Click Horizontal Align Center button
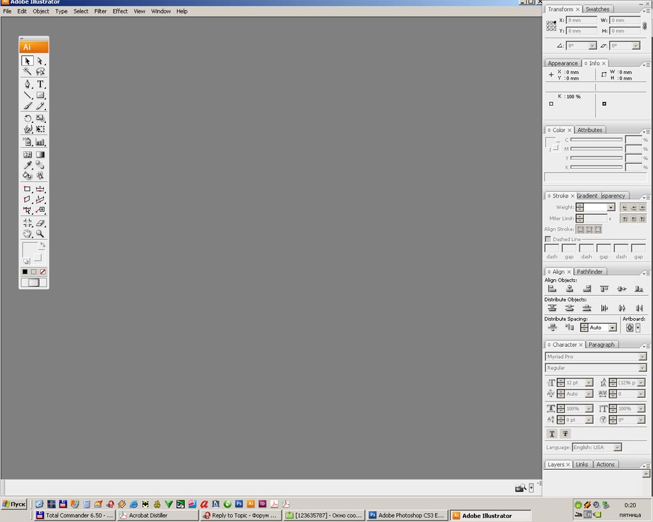This screenshot has height=522, width=653. pos(569,289)
